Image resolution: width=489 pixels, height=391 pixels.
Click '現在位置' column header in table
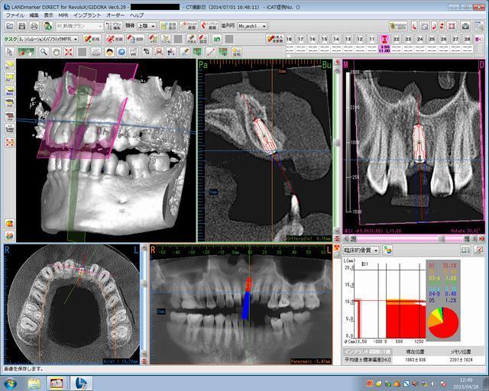point(414,352)
